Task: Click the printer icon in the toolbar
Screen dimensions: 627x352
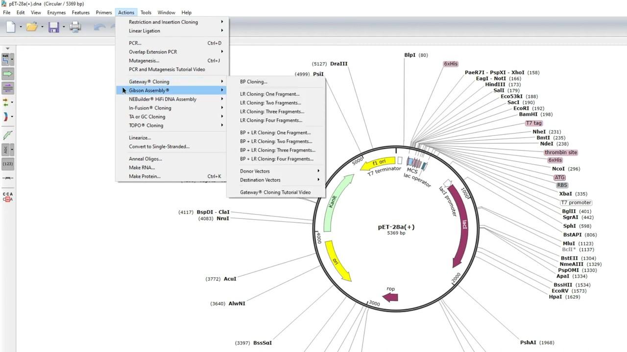Action: [x=74, y=27]
